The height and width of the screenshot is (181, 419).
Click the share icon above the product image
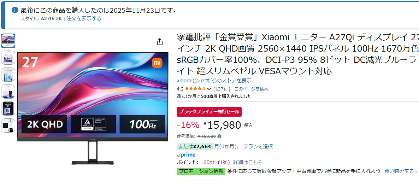click(160, 42)
